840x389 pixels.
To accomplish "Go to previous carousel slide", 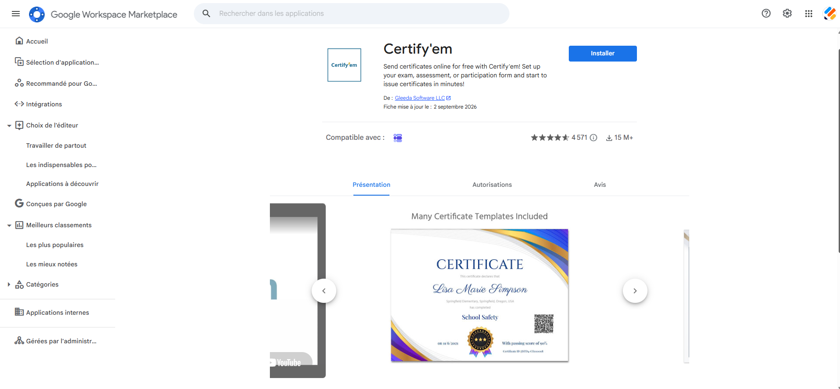I will pyautogui.click(x=324, y=291).
